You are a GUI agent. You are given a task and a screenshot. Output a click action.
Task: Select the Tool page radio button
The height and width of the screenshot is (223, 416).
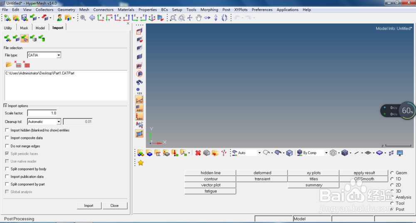[x=392, y=203]
